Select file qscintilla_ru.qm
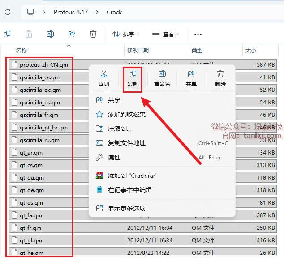The image size is (284, 258). point(40,140)
